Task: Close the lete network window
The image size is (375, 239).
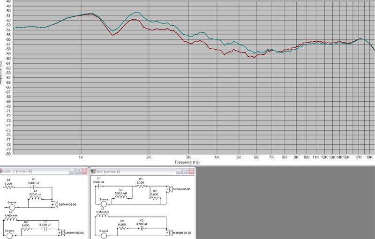Action: [191, 172]
